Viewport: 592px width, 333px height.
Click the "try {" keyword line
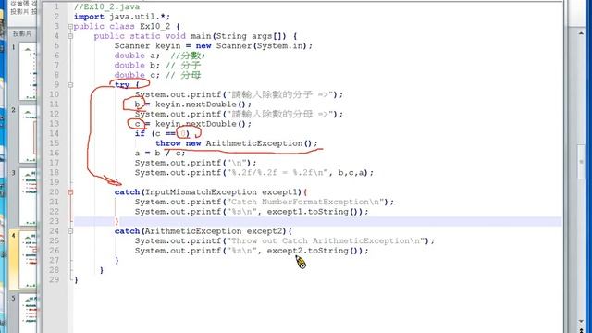(127, 85)
